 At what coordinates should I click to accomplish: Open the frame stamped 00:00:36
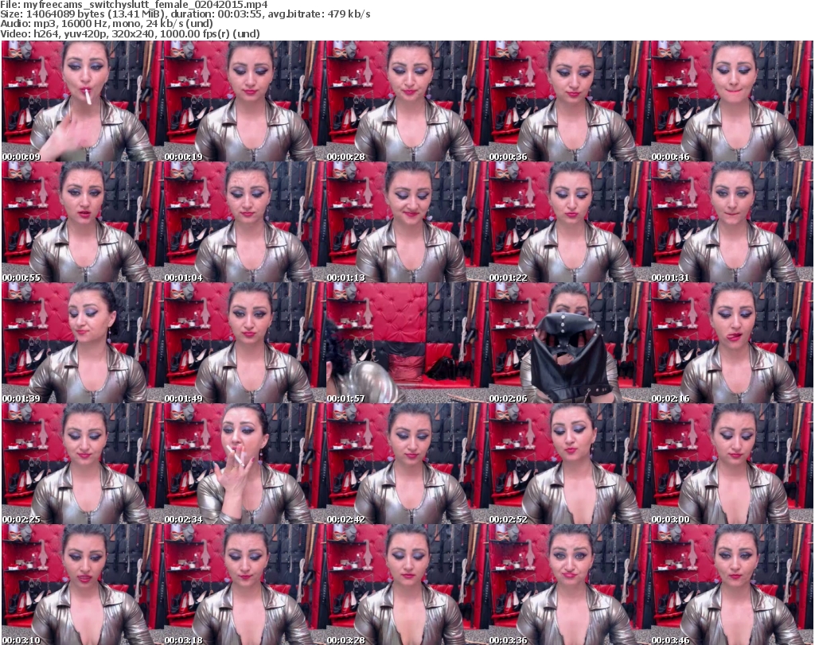(569, 101)
